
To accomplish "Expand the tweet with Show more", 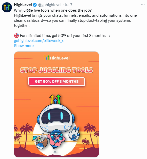I will 24,46.
